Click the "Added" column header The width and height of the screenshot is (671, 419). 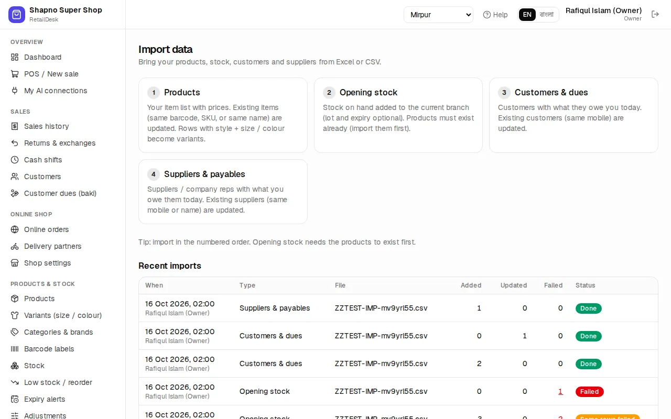tap(471, 285)
